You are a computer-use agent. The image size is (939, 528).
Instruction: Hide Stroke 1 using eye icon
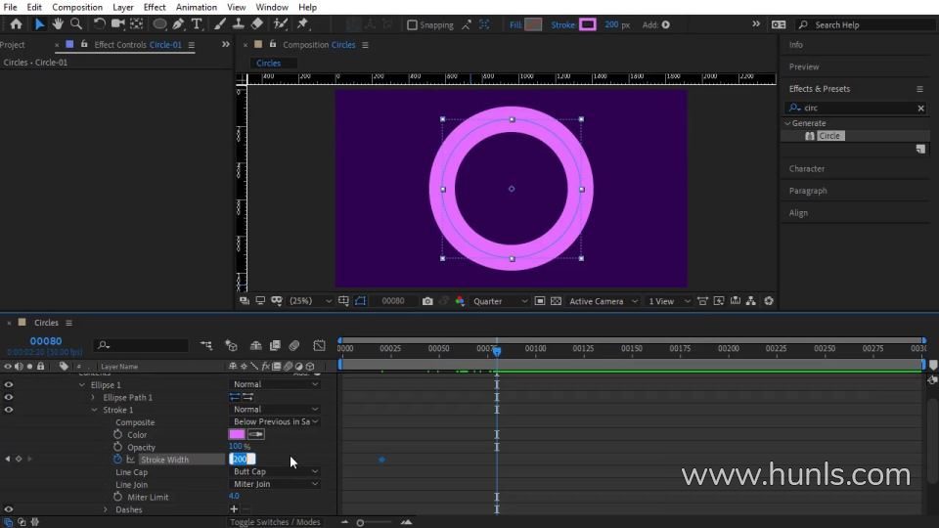tap(9, 410)
